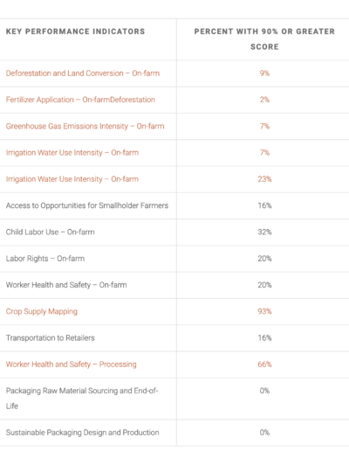Screen dimensions: 349x451
Task: Select the Labor Rights – On-farm text
Action: (45, 259)
